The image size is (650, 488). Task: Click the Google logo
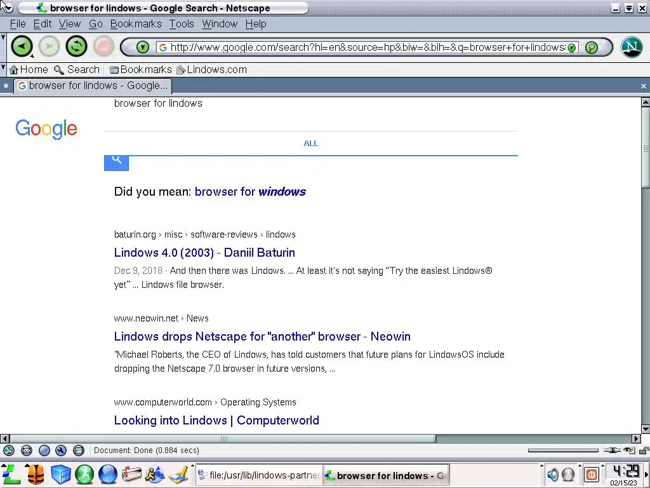pos(46,128)
